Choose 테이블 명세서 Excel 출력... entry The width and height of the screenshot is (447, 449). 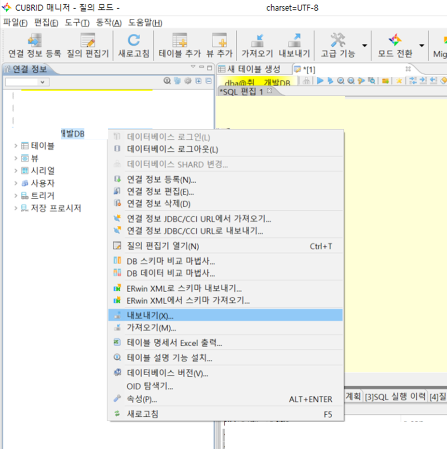point(225,343)
